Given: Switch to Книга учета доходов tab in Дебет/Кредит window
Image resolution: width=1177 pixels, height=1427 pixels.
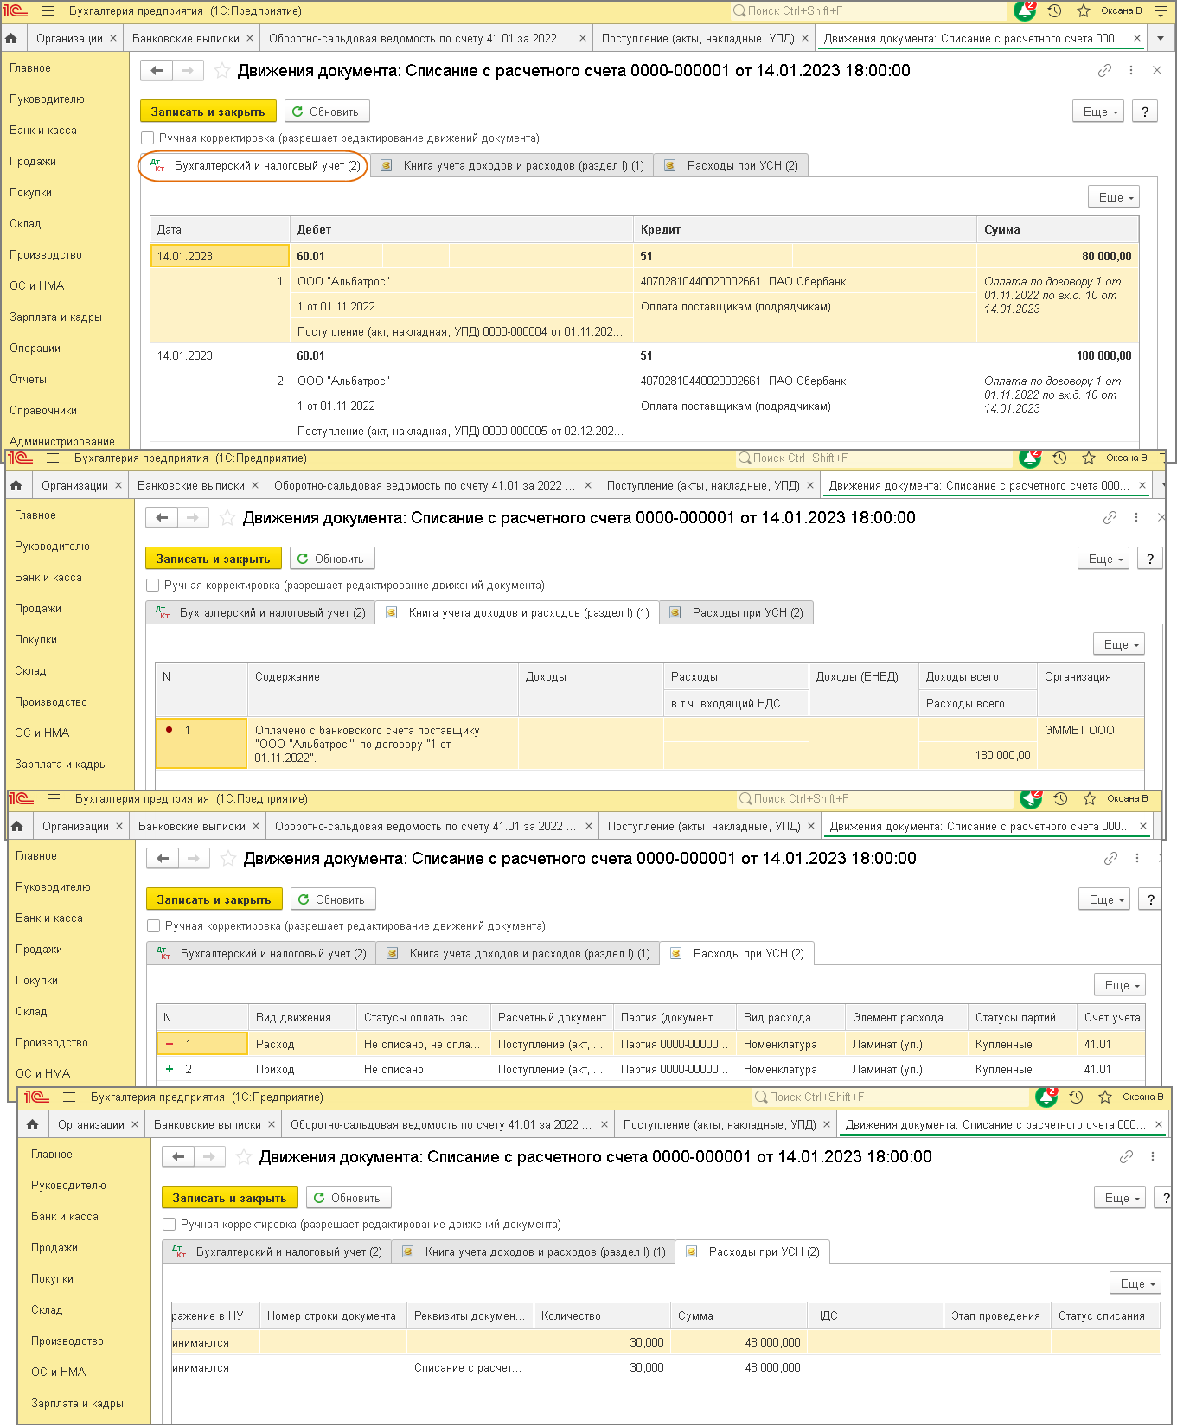Looking at the screenshot, I should click(512, 165).
